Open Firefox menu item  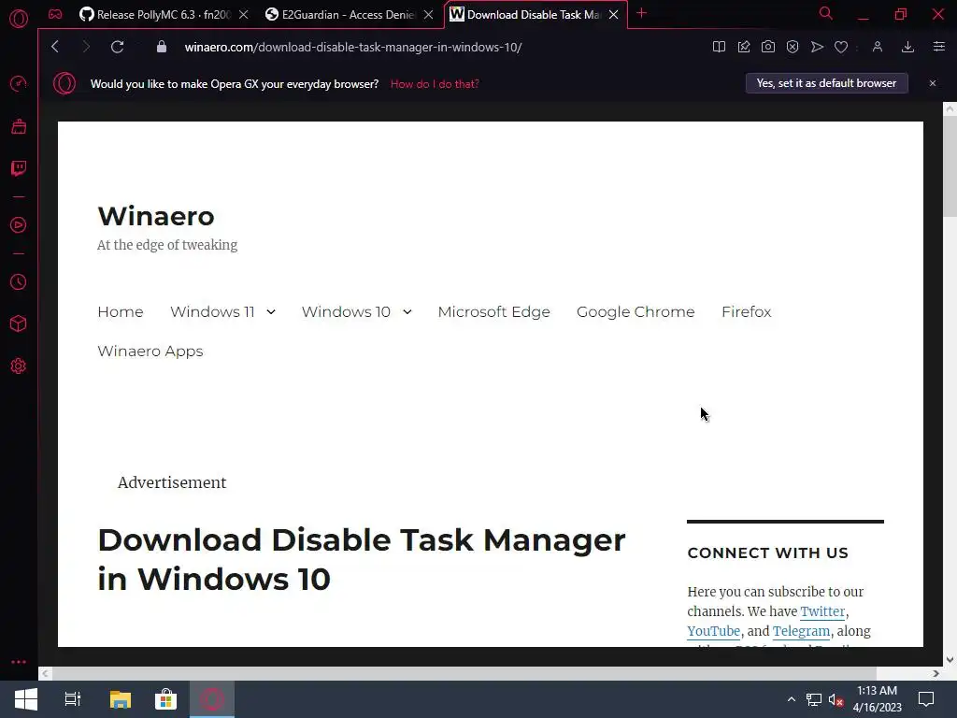(x=747, y=312)
